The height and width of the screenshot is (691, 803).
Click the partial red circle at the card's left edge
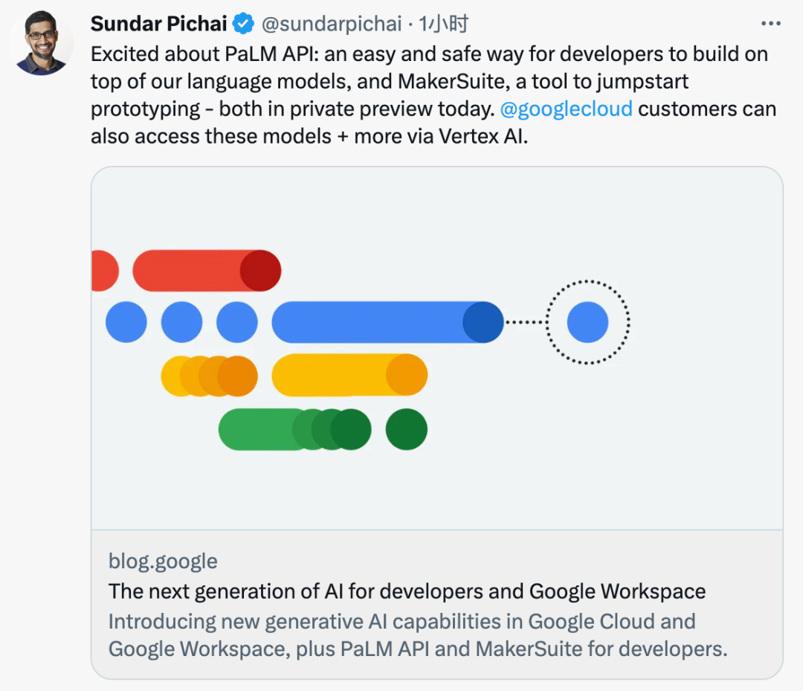coord(103,271)
